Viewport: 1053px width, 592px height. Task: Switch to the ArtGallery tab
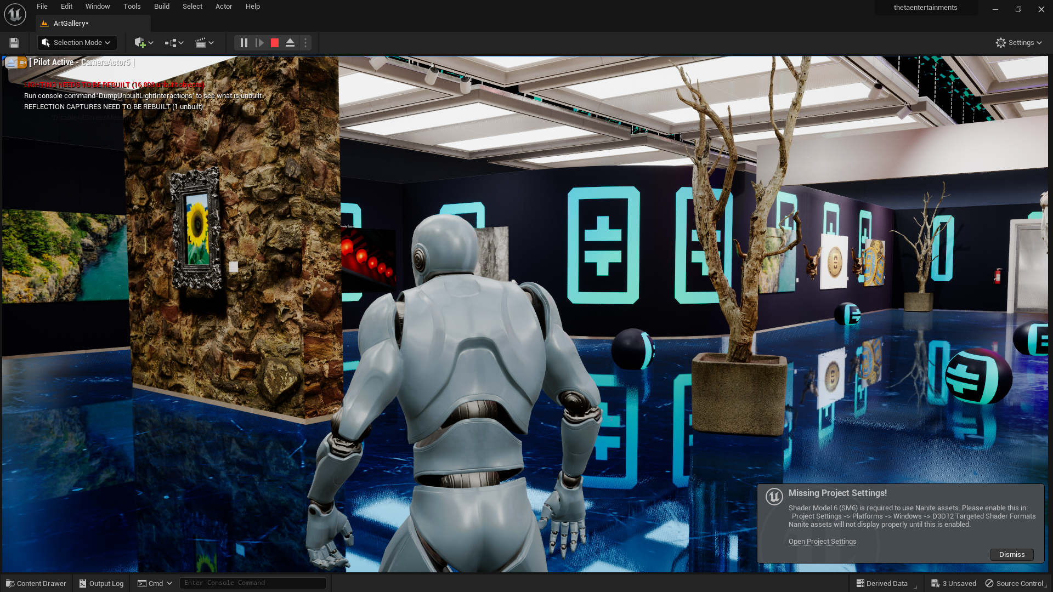(71, 24)
